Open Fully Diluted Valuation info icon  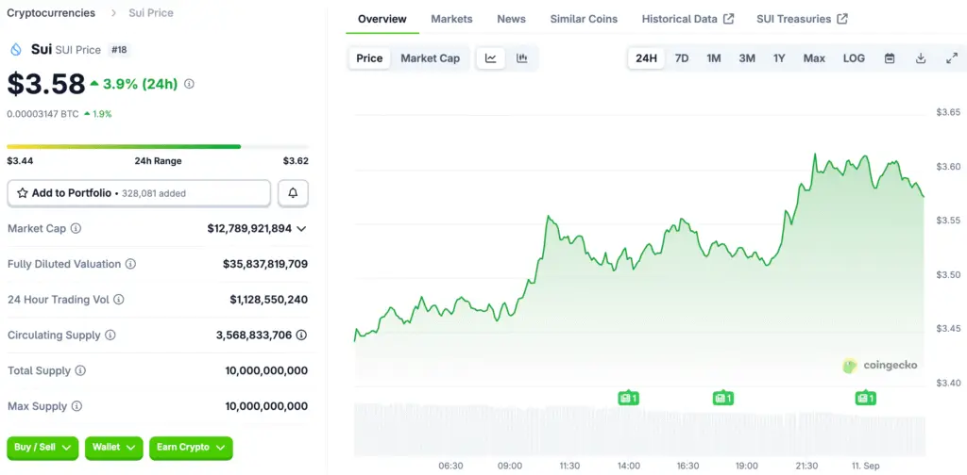(x=130, y=264)
